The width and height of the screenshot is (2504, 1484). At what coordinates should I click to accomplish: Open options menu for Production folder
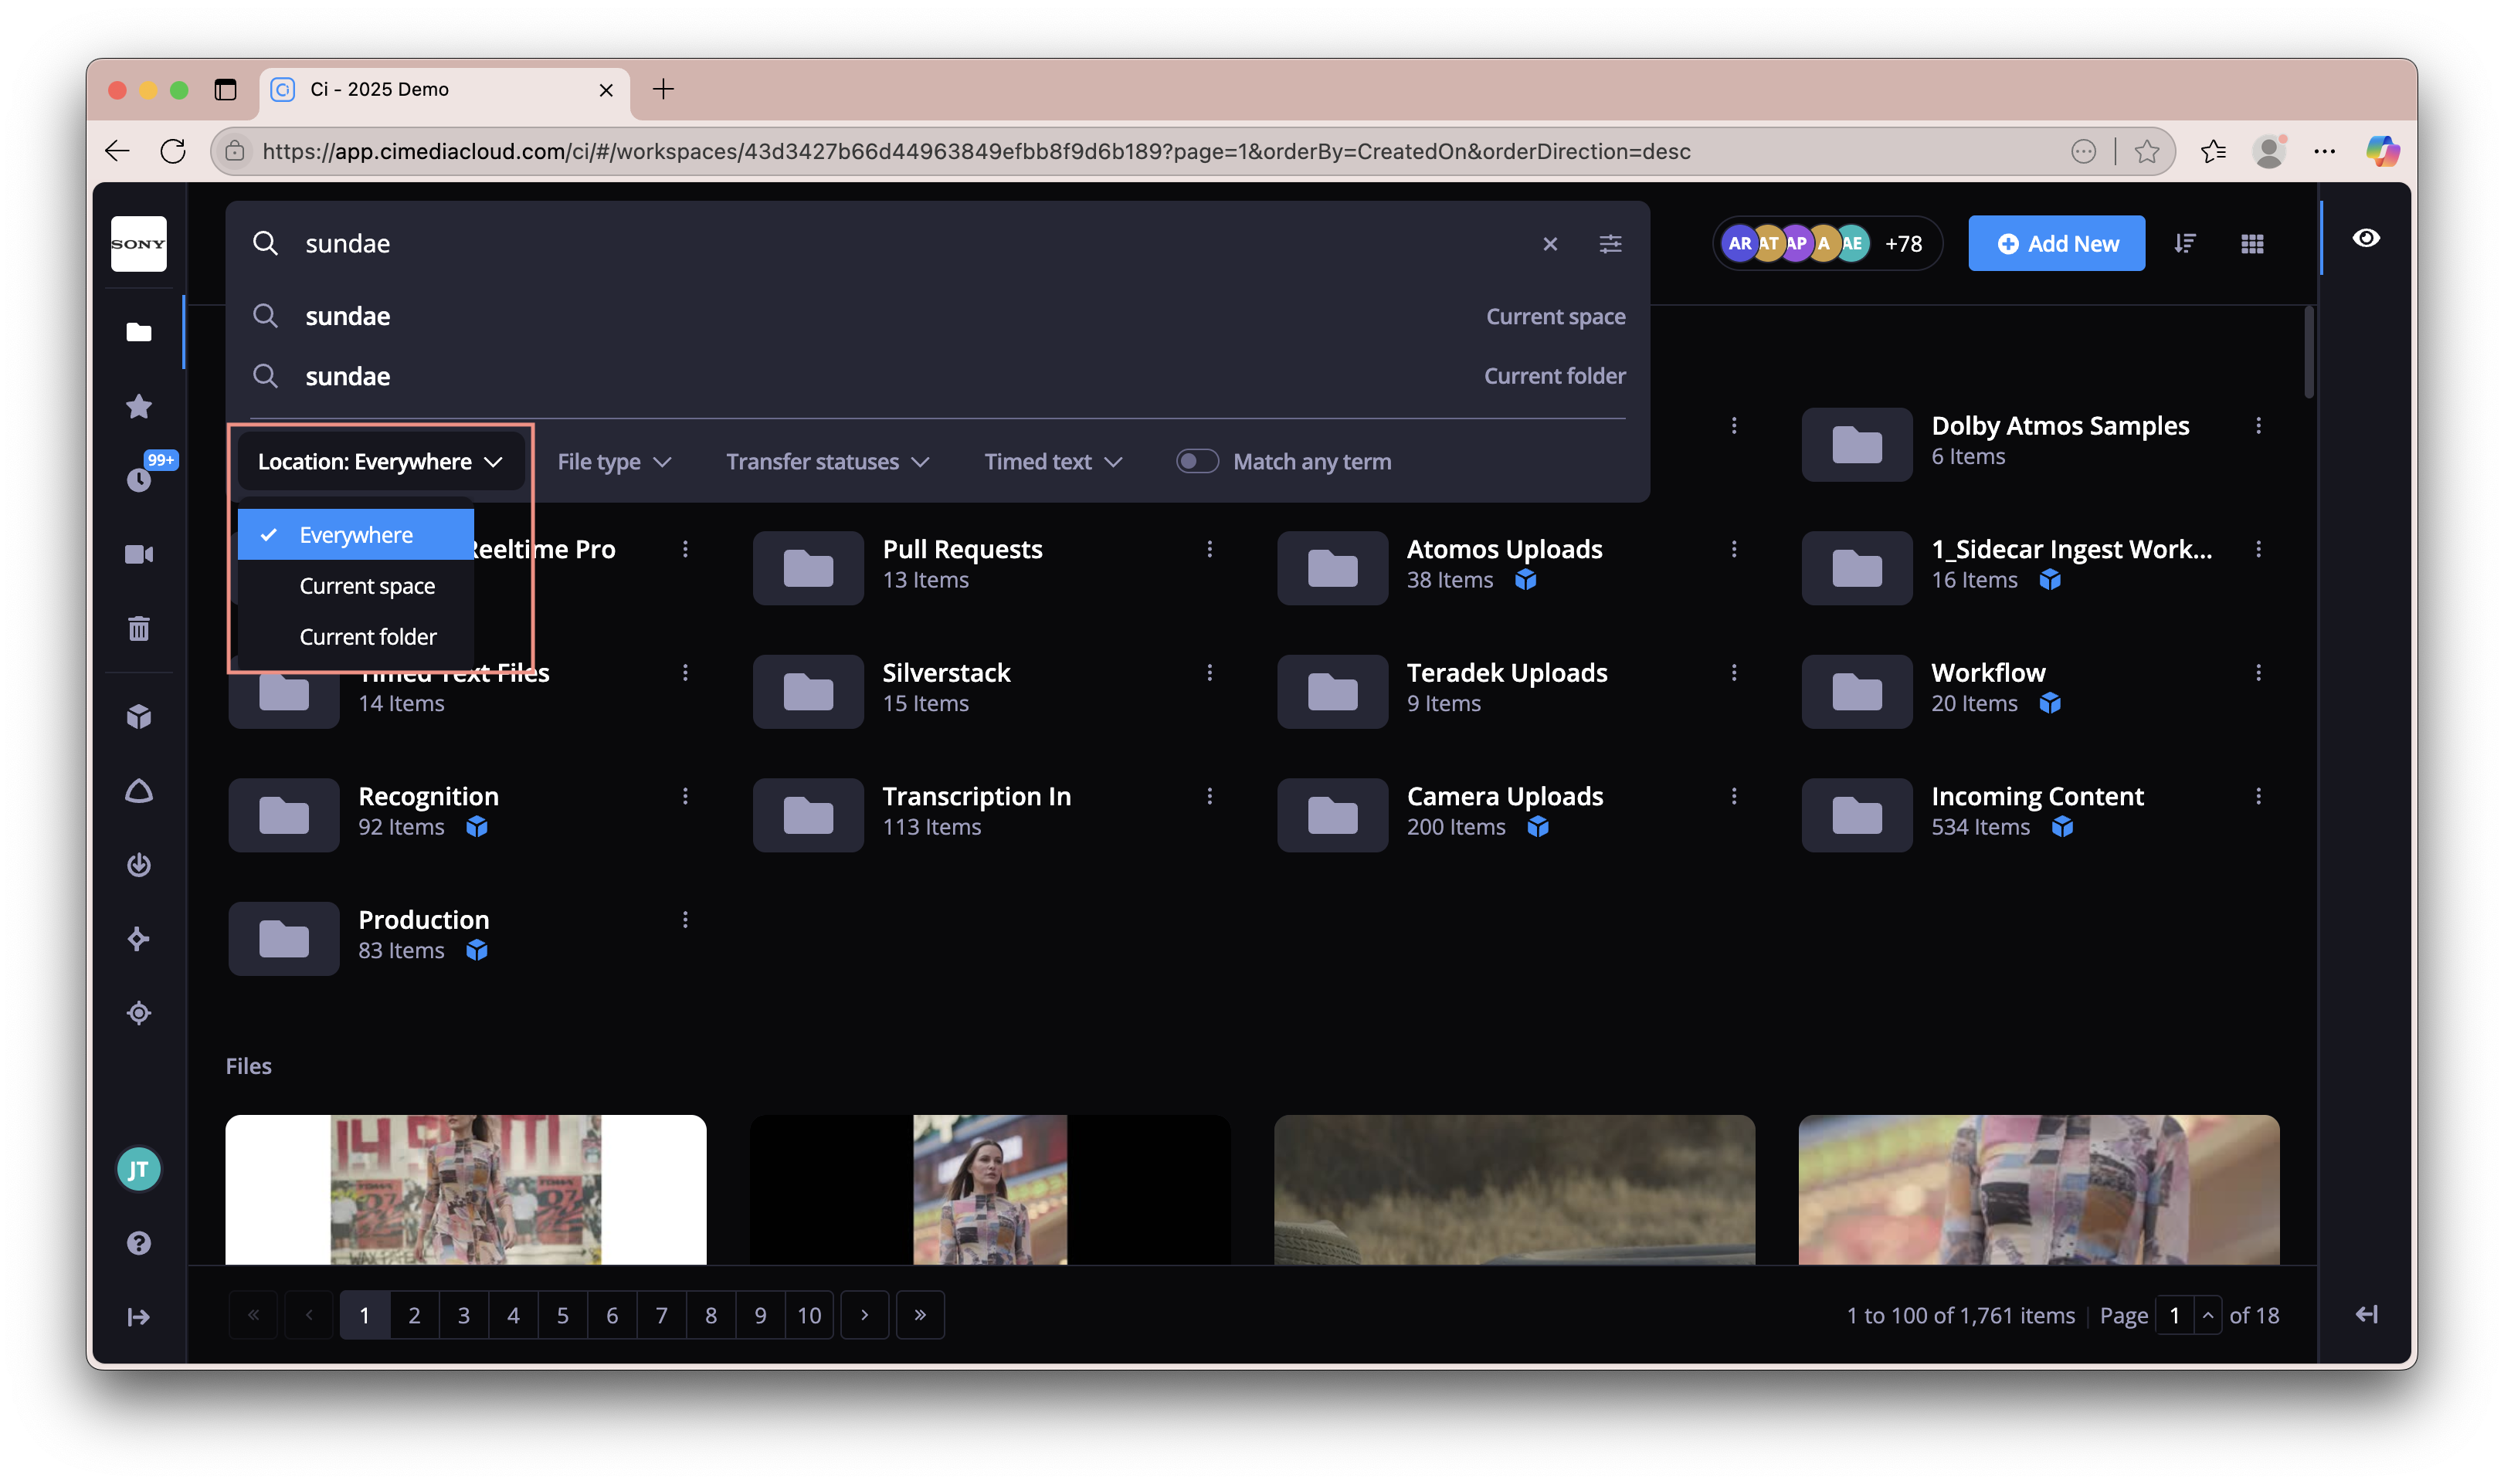(x=685, y=919)
